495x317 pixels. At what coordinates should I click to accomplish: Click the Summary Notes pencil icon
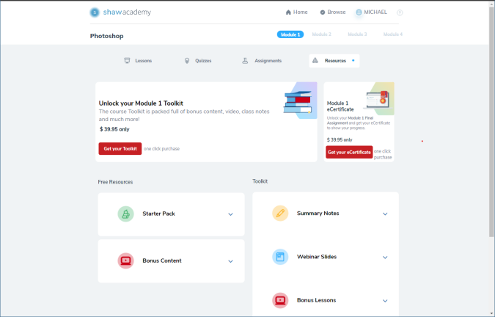(280, 214)
